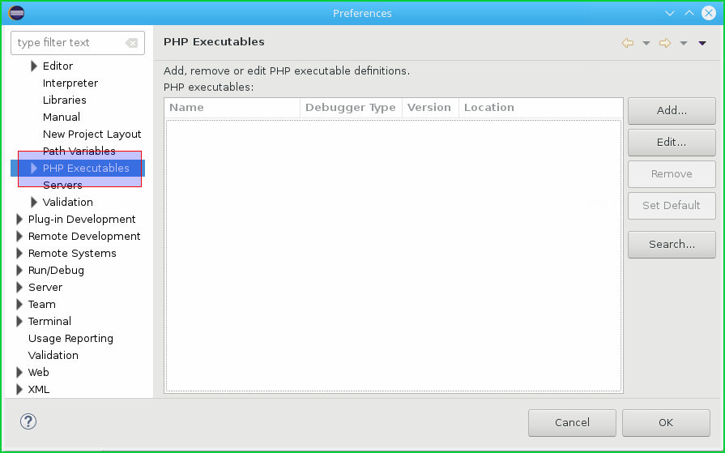The image size is (725, 453).
Task: Open the Servers preference page
Action: tap(62, 186)
